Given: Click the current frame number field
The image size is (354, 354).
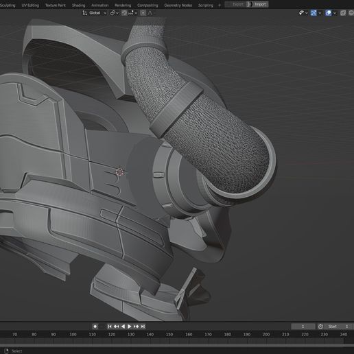Looking at the screenshot, I should [x=303, y=327].
